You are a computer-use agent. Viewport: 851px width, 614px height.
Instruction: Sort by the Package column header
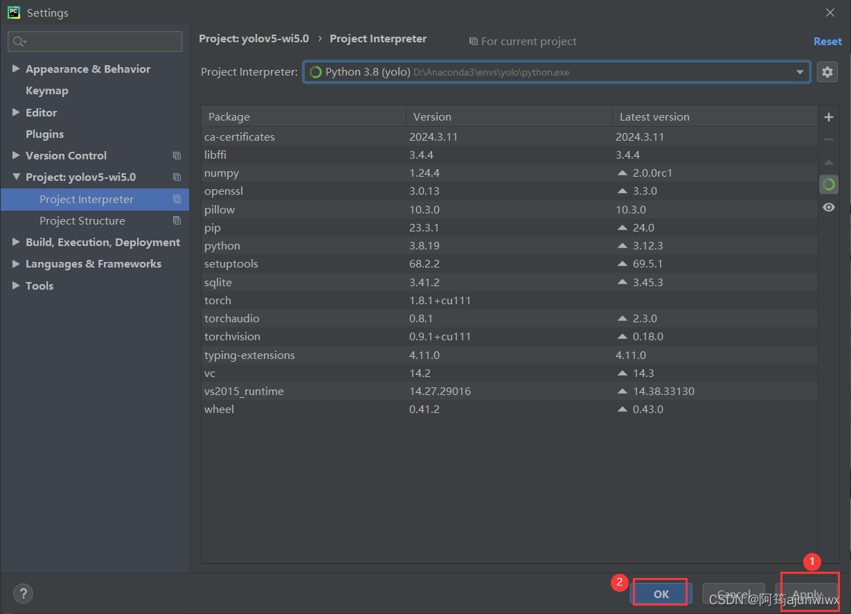[303, 117]
